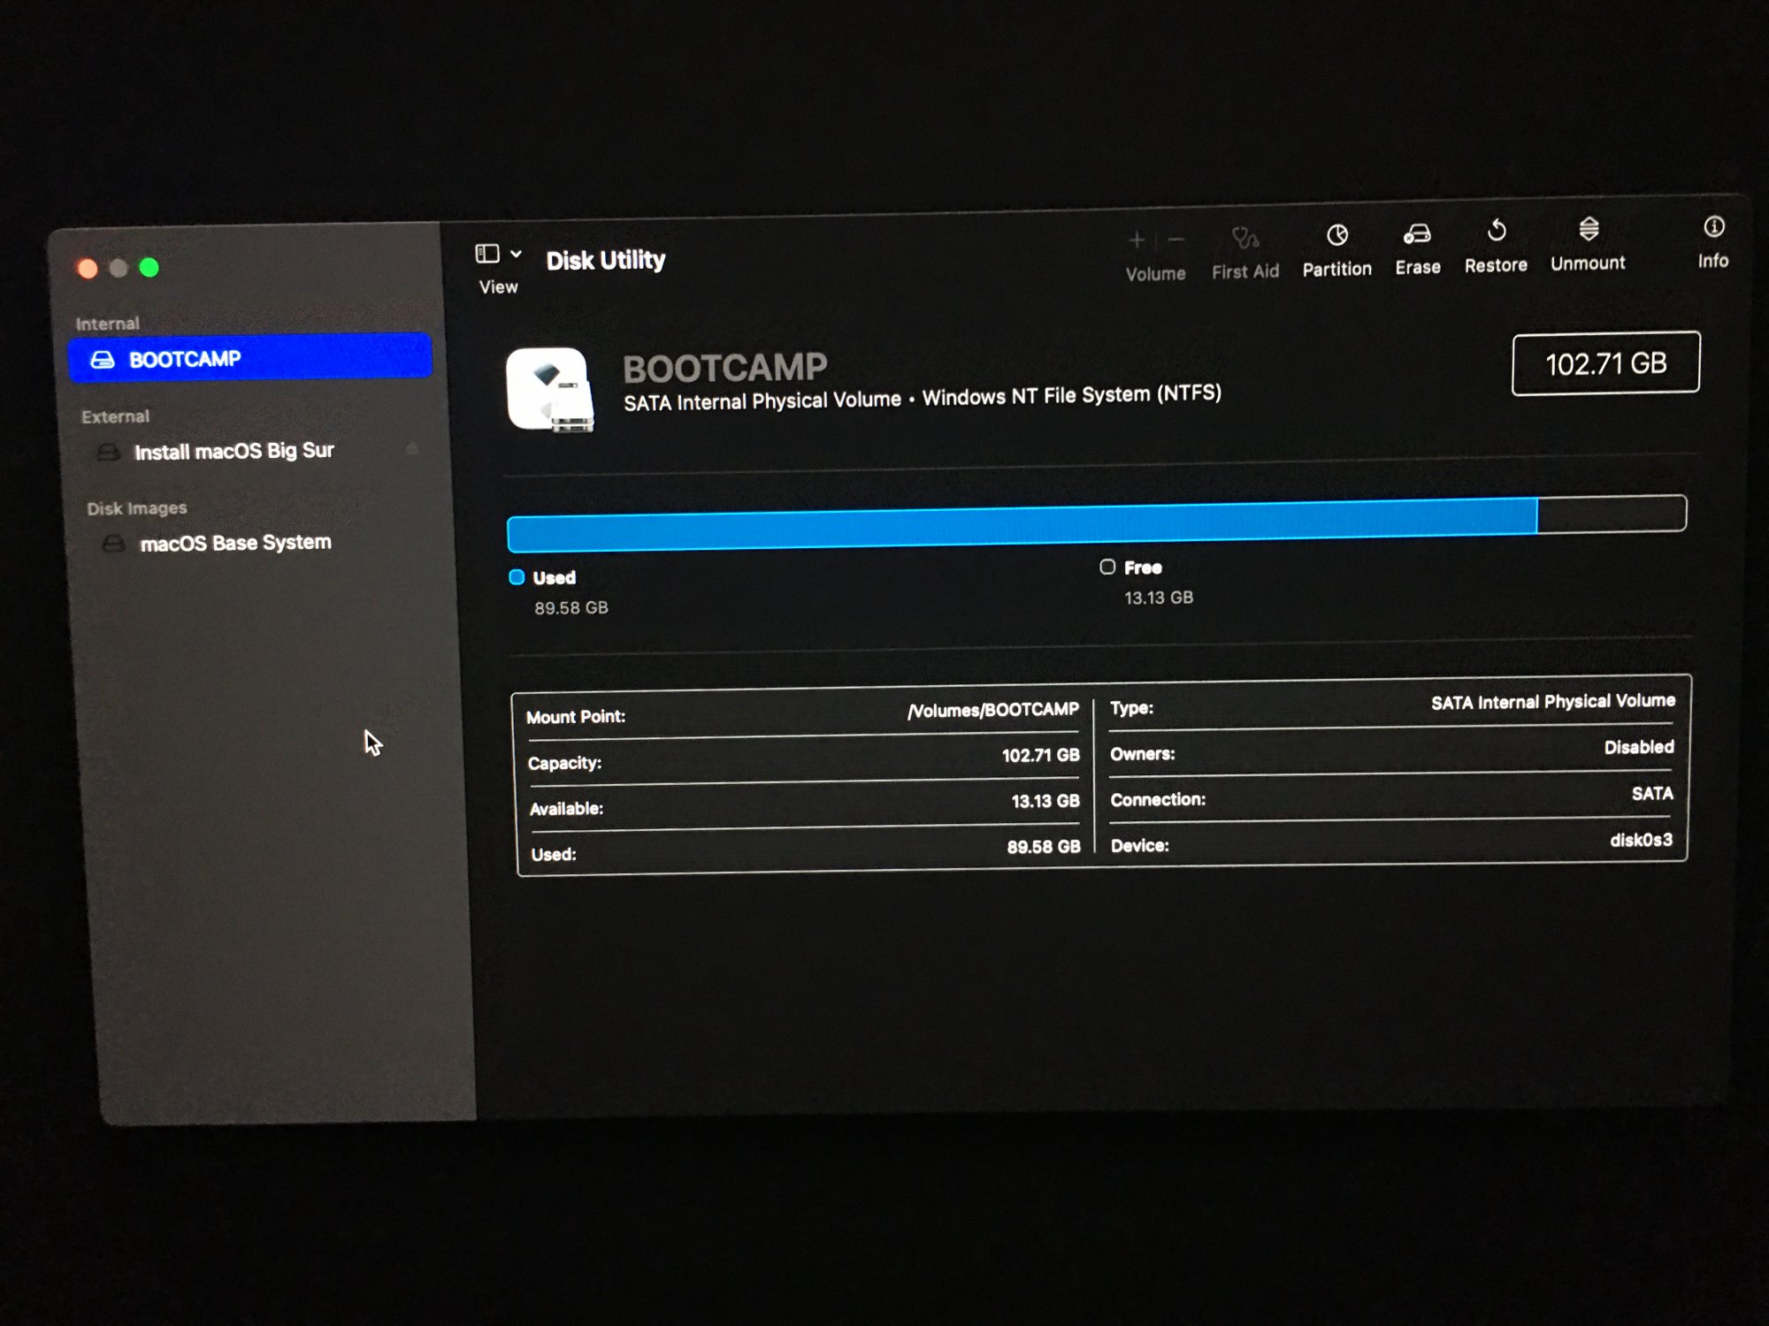Click the add volume plus icon

click(x=1137, y=240)
